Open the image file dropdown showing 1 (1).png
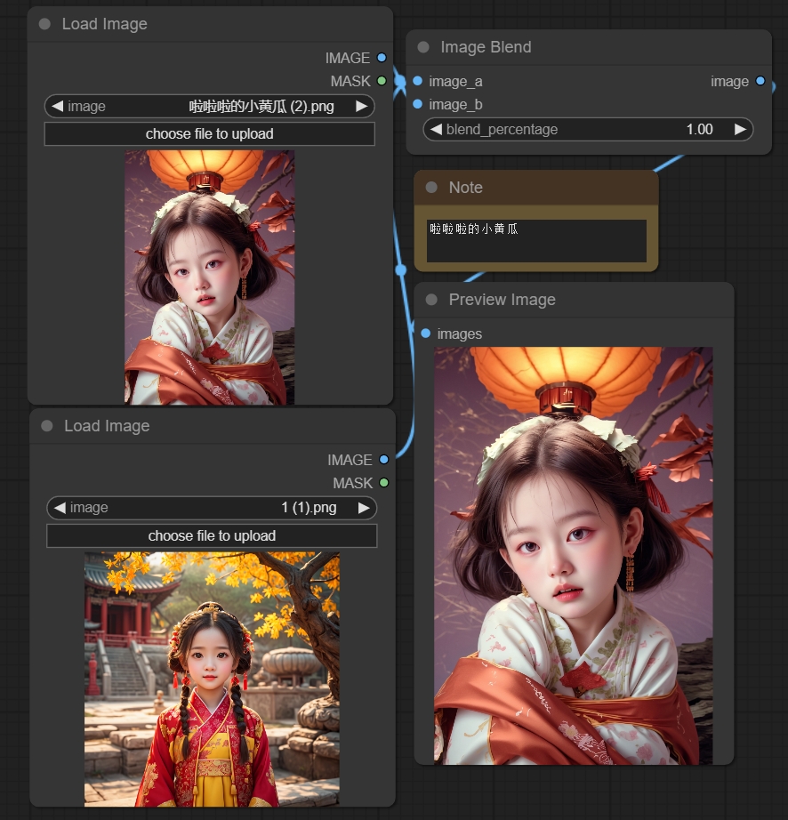Screen dimensions: 788x820 pyautogui.click(x=212, y=508)
